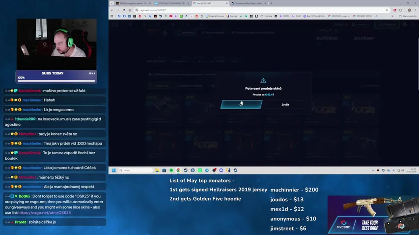Screen dimensions: 419x235
Task: Bookmark this page with the star
Action: point(387,10)
